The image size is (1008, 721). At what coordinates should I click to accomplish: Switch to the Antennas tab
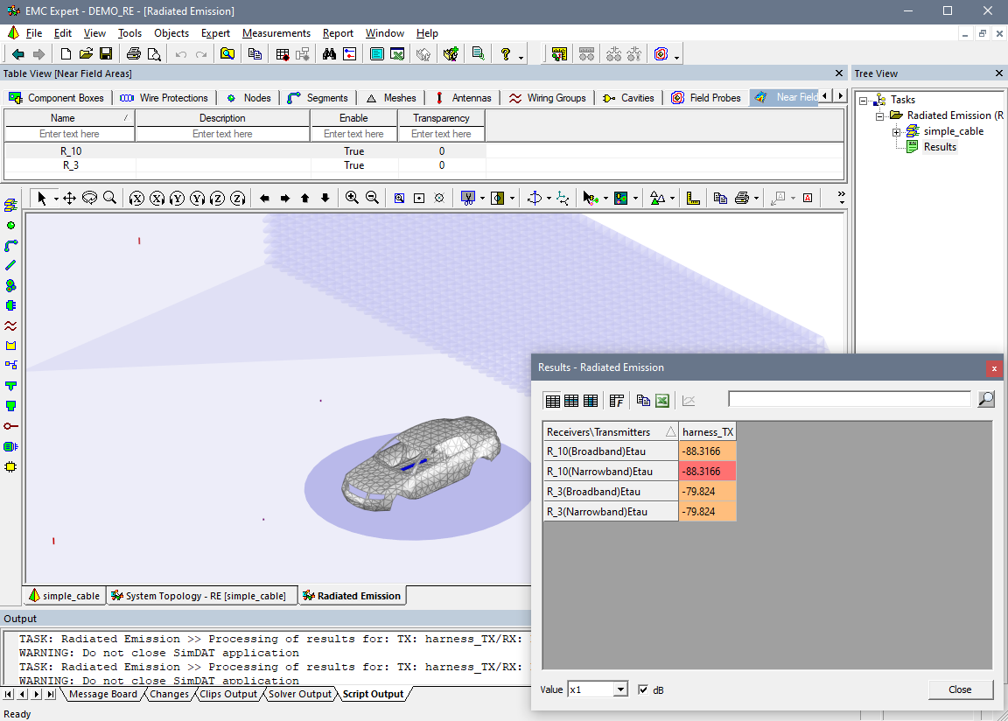point(464,98)
